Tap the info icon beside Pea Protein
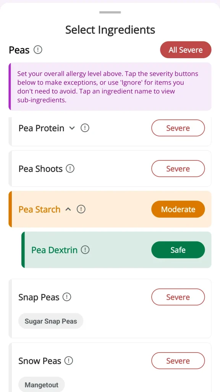This screenshot has height=392, width=220. tap(85, 128)
